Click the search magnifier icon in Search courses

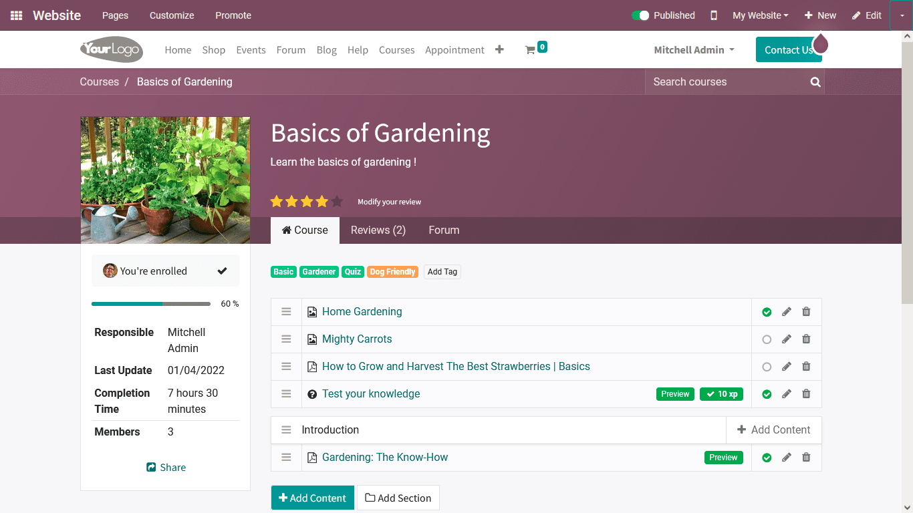[814, 81]
